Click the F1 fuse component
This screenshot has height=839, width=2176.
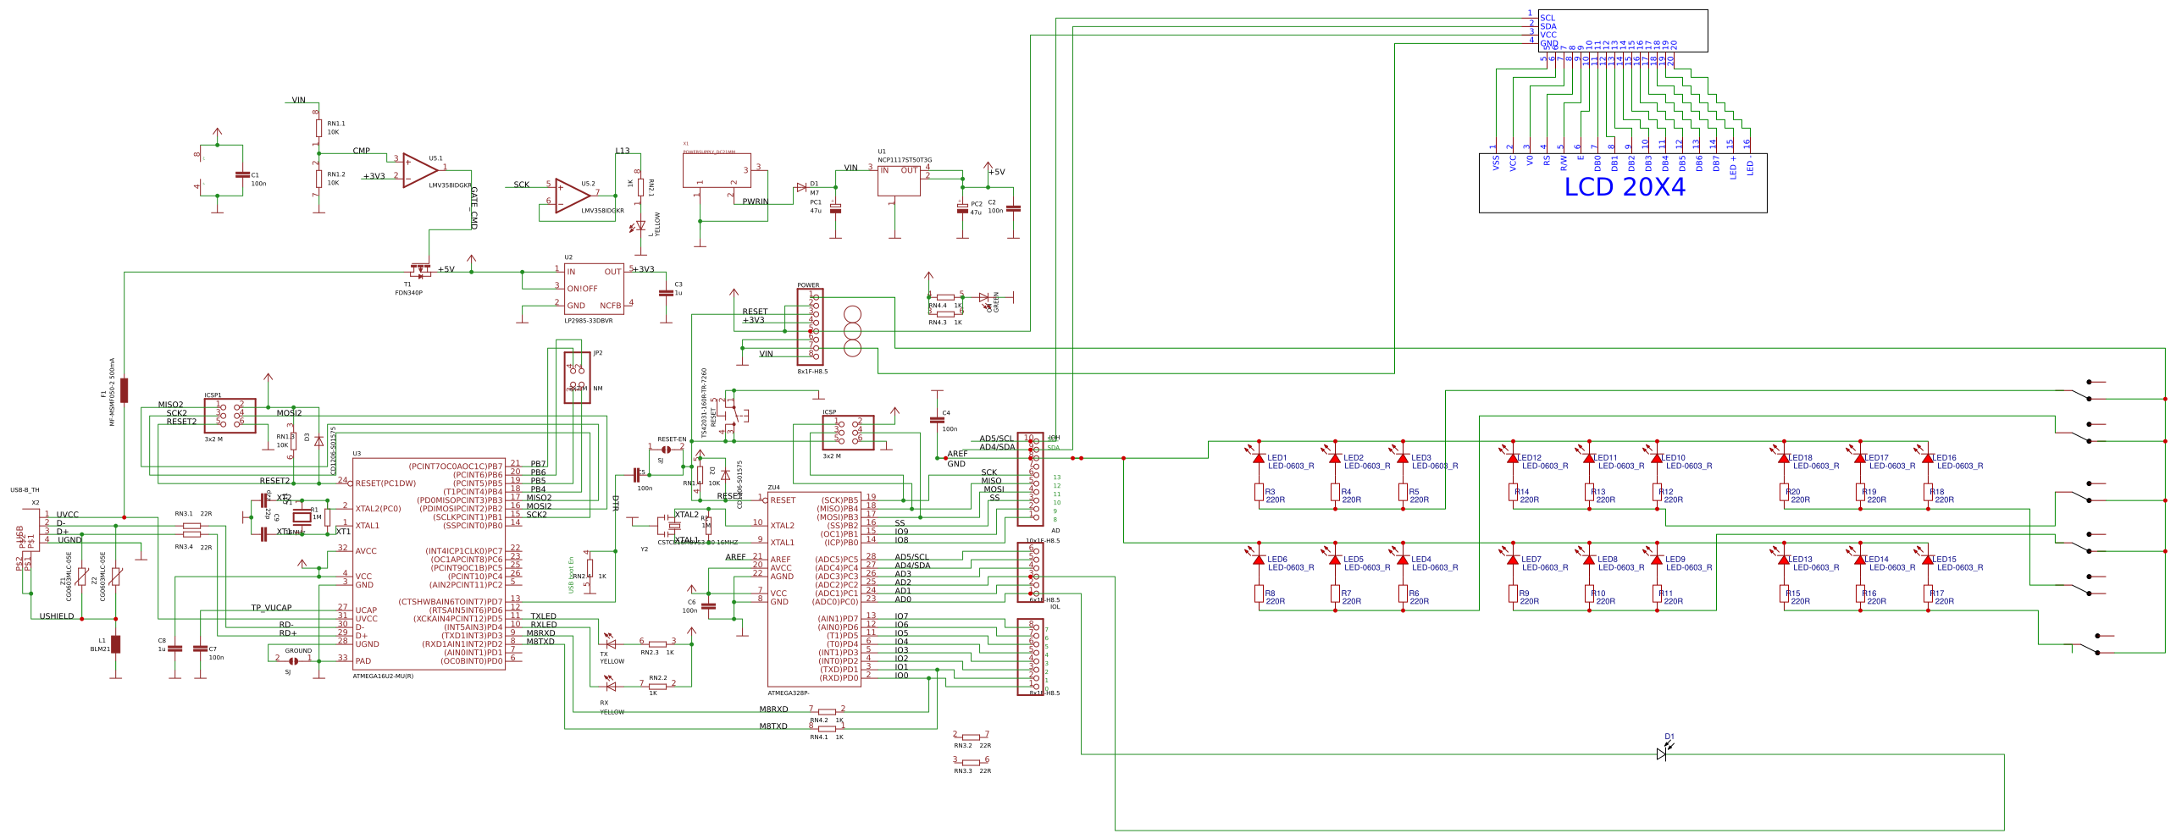[x=125, y=390]
